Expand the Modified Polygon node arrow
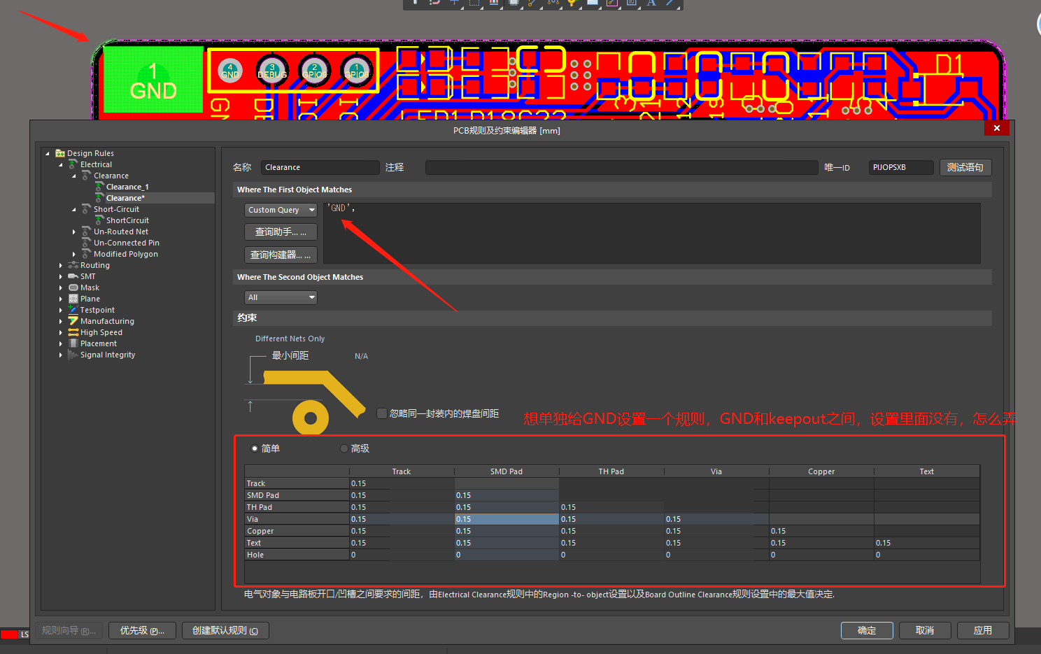The width and height of the screenshot is (1041, 654). click(x=74, y=254)
